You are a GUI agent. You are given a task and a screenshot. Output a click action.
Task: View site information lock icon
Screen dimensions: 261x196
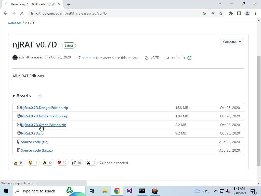tap(32, 13)
